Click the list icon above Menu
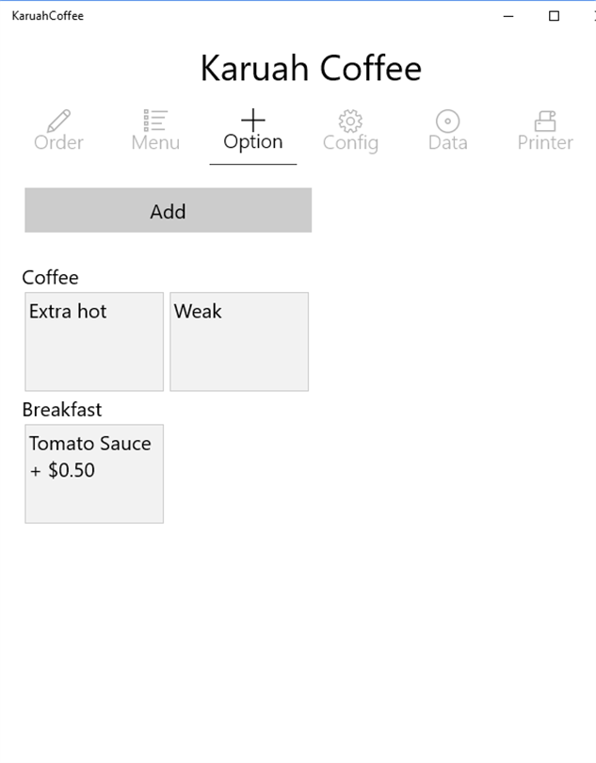 155,121
